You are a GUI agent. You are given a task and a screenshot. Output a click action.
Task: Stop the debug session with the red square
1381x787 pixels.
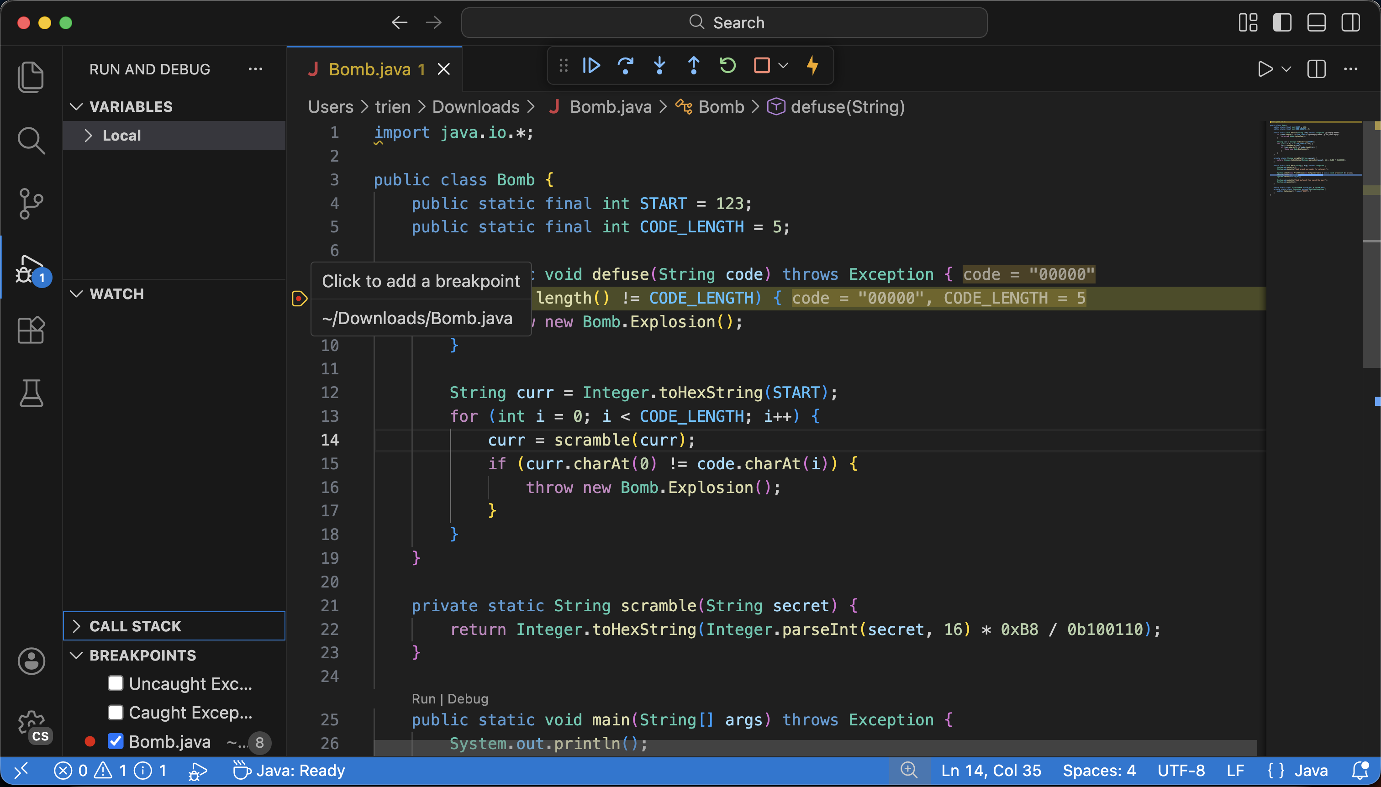click(x=761, y=65)
